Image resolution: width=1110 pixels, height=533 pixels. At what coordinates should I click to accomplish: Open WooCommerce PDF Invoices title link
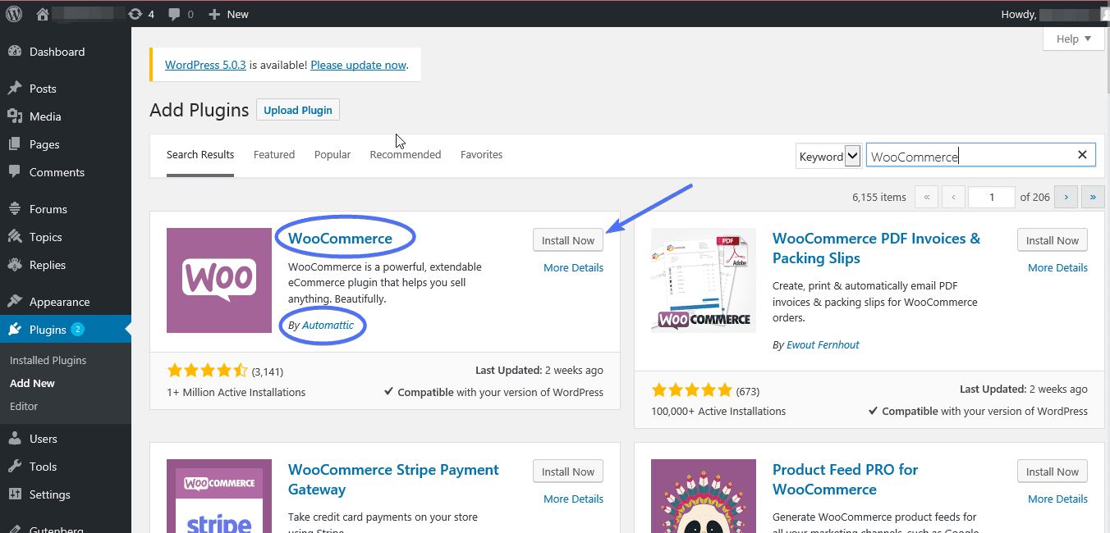(876, 248)
